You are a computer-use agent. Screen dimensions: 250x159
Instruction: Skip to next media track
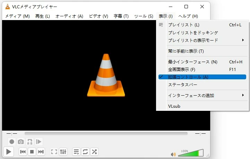[x=41, y=152]
